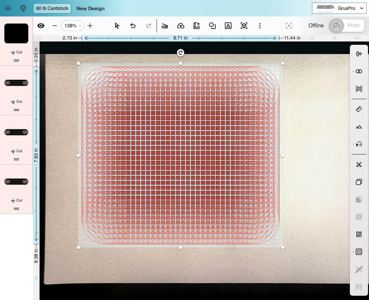Open the GruxPro machine selector dropdown

[x=339, y=8]
